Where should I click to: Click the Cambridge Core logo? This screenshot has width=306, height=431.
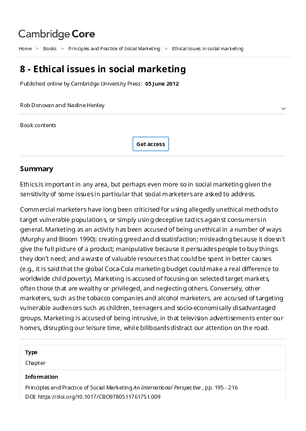(x=56, y=34)
